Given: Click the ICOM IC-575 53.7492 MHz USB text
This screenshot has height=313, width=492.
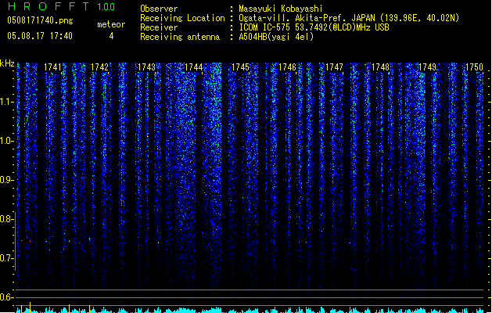Looking at the screenshot, I should click(x=314, y=27).
